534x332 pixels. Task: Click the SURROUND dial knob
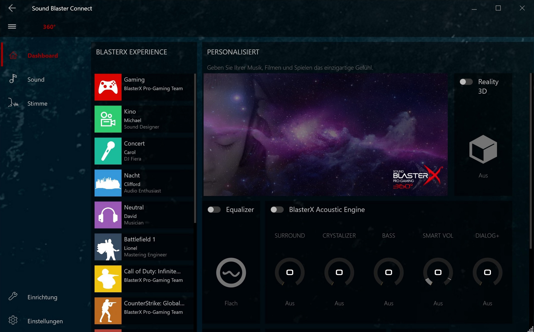tap(290, 272)
